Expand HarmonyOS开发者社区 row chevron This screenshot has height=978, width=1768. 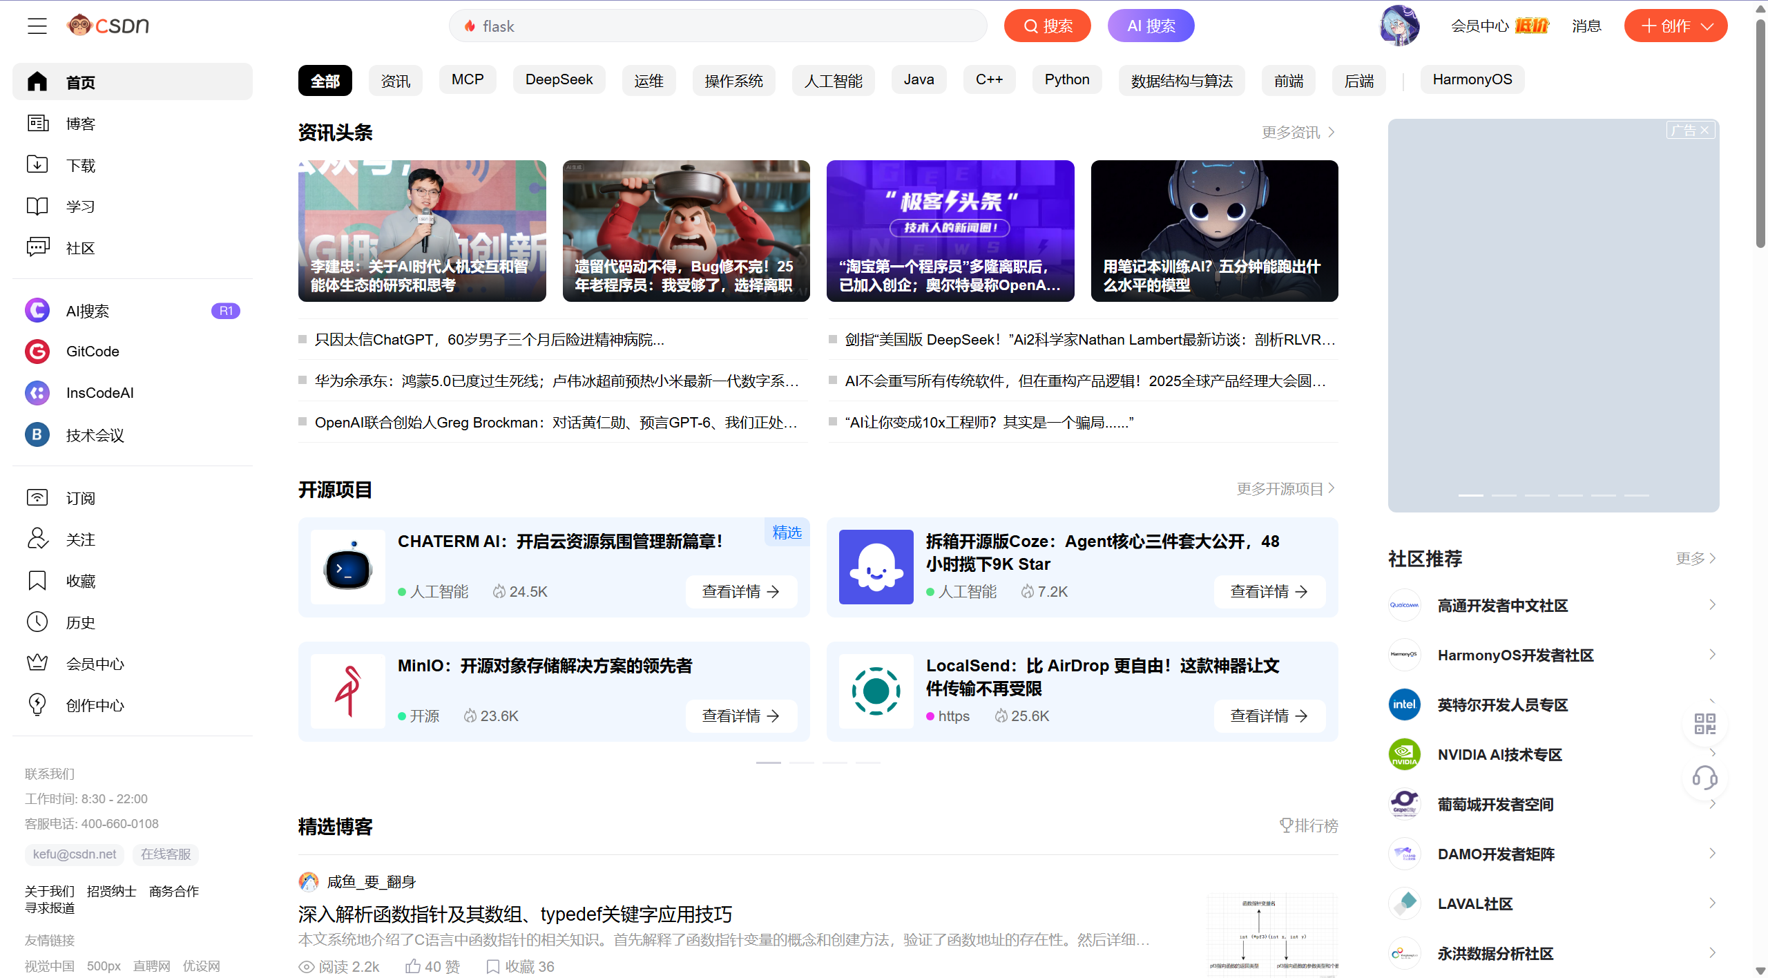[1712, 655]
